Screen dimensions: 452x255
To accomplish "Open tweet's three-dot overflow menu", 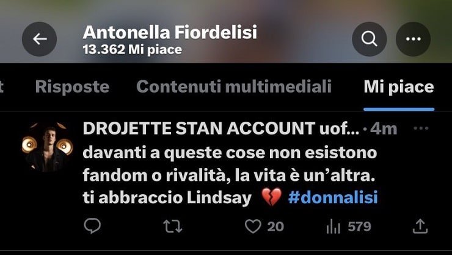I will point(421,128).
